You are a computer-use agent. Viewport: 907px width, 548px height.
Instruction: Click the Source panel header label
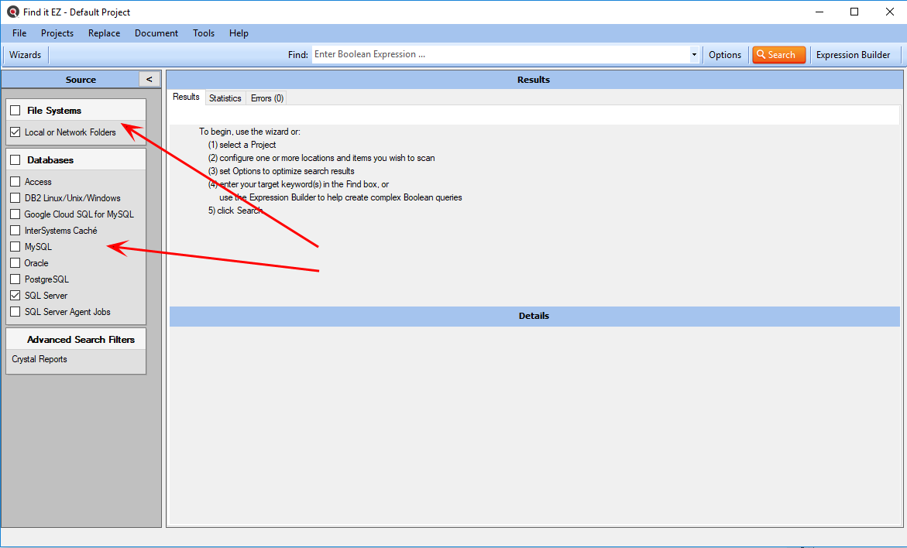[x=81, y=80]
